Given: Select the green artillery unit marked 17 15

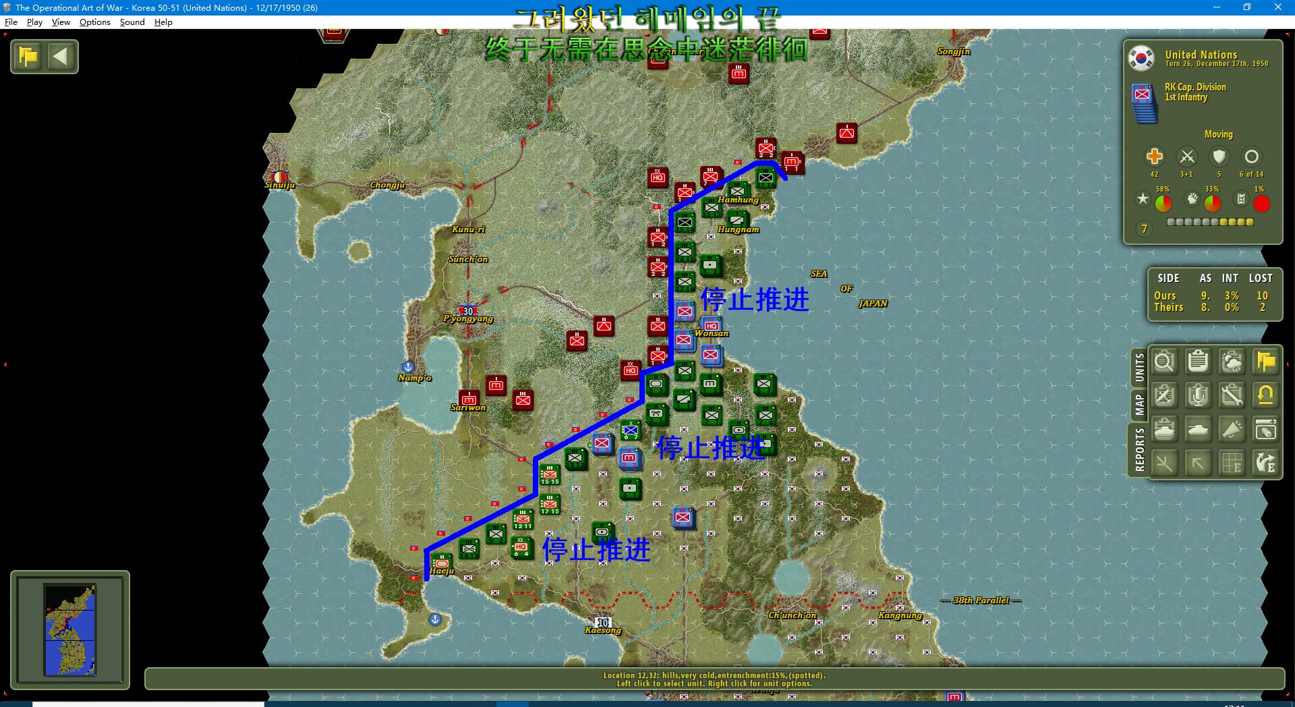Looking at the screenshot, I should (549, 505).
